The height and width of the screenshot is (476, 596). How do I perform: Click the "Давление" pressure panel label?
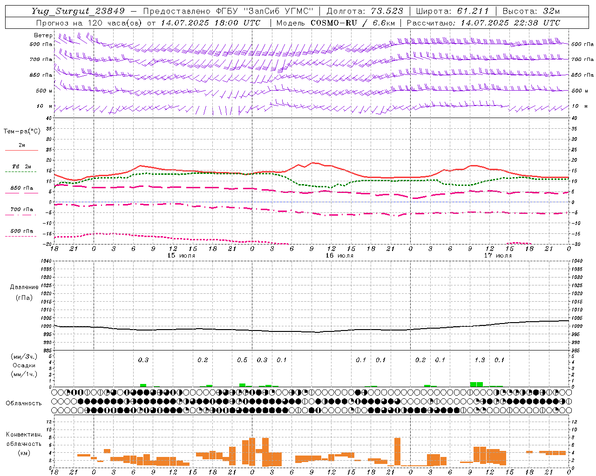click(x=24, y=287)
